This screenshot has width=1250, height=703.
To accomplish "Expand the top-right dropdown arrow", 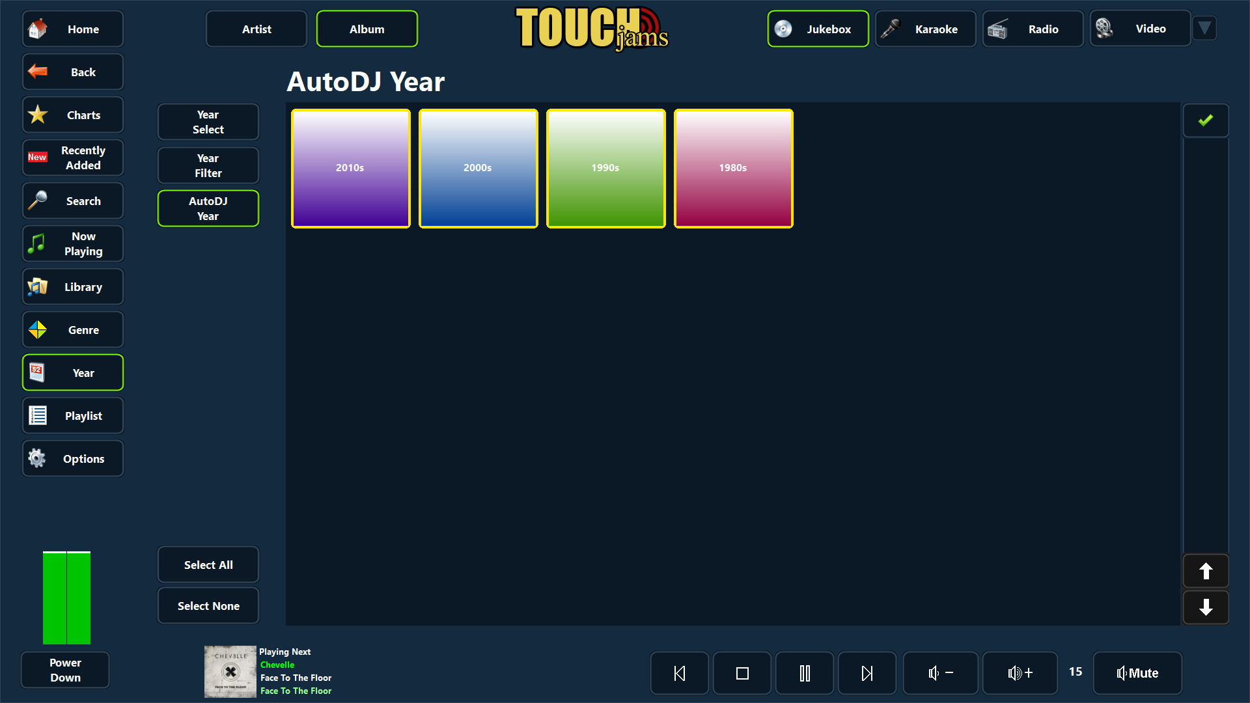I will tap(1204, 28).
